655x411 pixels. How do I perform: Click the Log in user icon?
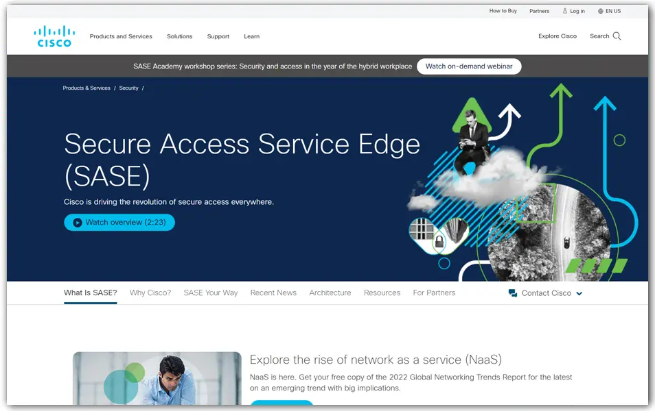[x=565, y=11]
